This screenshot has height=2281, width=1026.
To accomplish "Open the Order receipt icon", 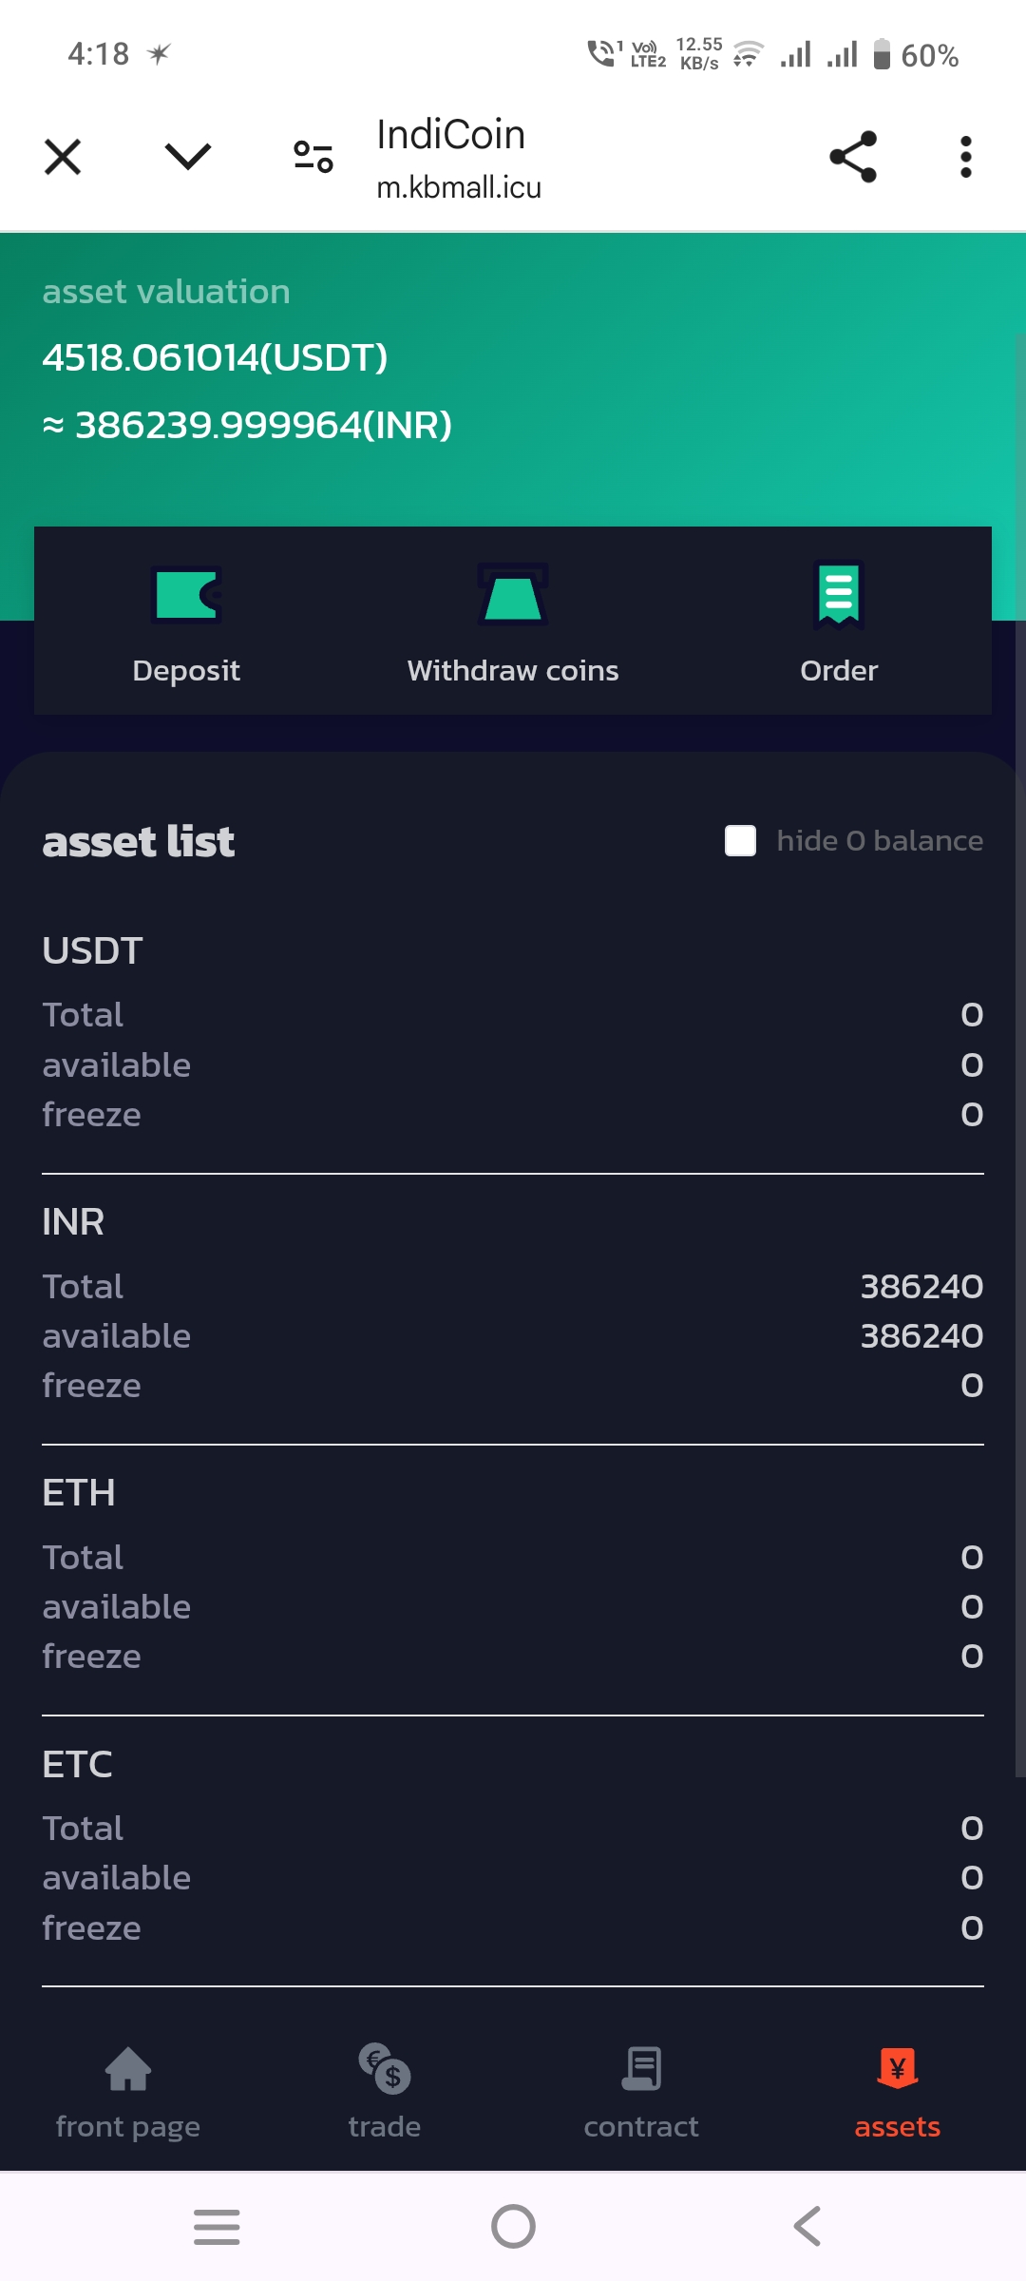I will click(x=839, y=595).
